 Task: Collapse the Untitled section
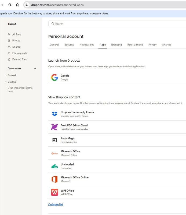(x=6, y=82)
